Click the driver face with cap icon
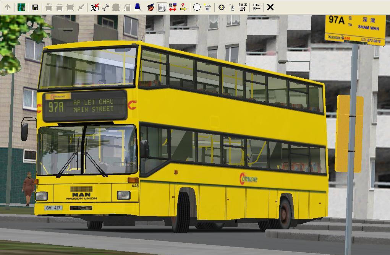Viewport: 390px width, 255px height. (151, 7)
